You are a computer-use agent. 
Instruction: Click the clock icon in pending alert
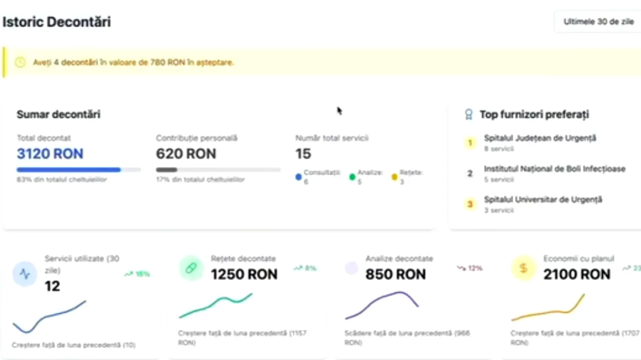20,62
